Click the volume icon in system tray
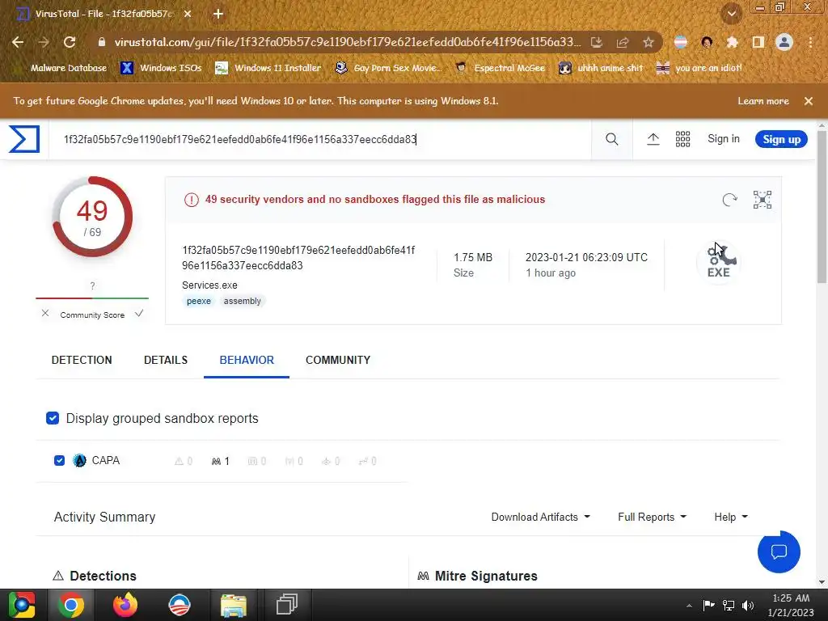 [x=748, y=605]
